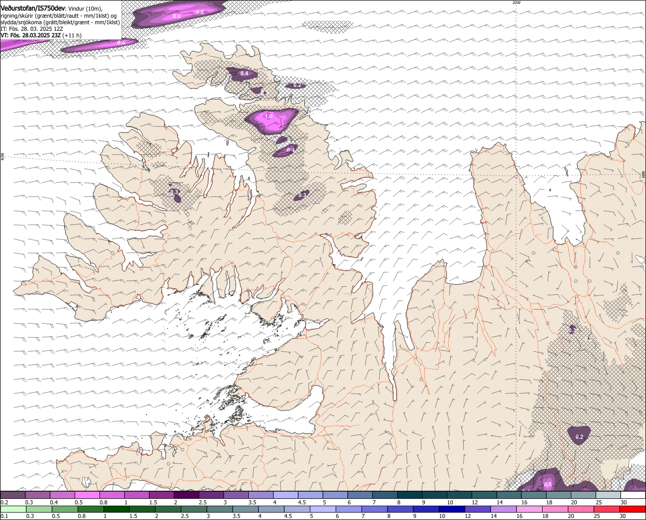
Task: Click upper legend swatch between 0.4 and 0.5
Action: [62, 495]
